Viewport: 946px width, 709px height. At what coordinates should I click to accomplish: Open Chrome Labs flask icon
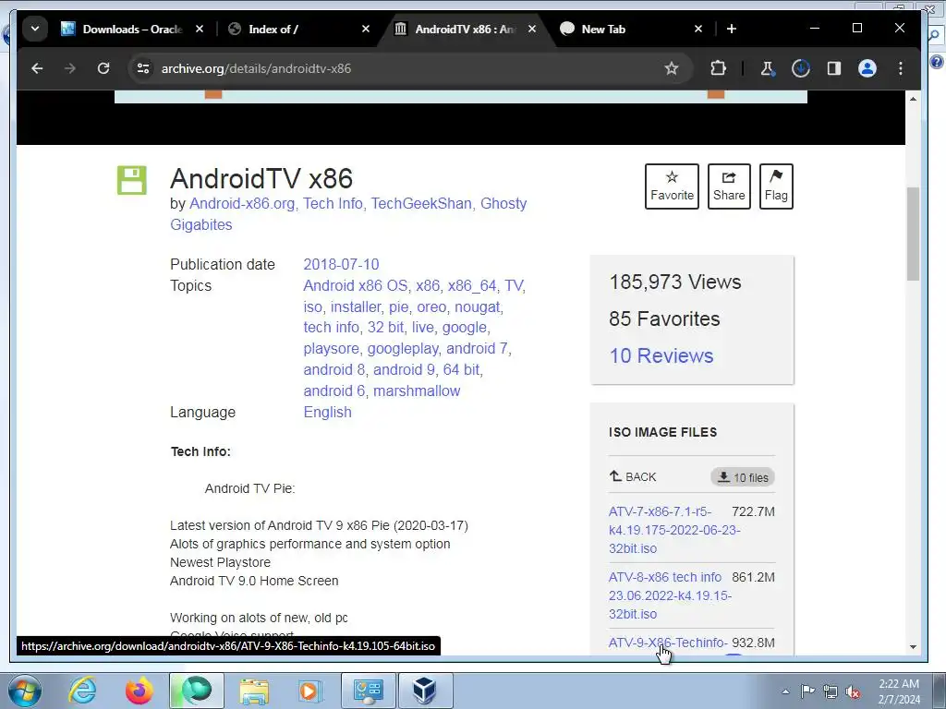click(767, 68)
